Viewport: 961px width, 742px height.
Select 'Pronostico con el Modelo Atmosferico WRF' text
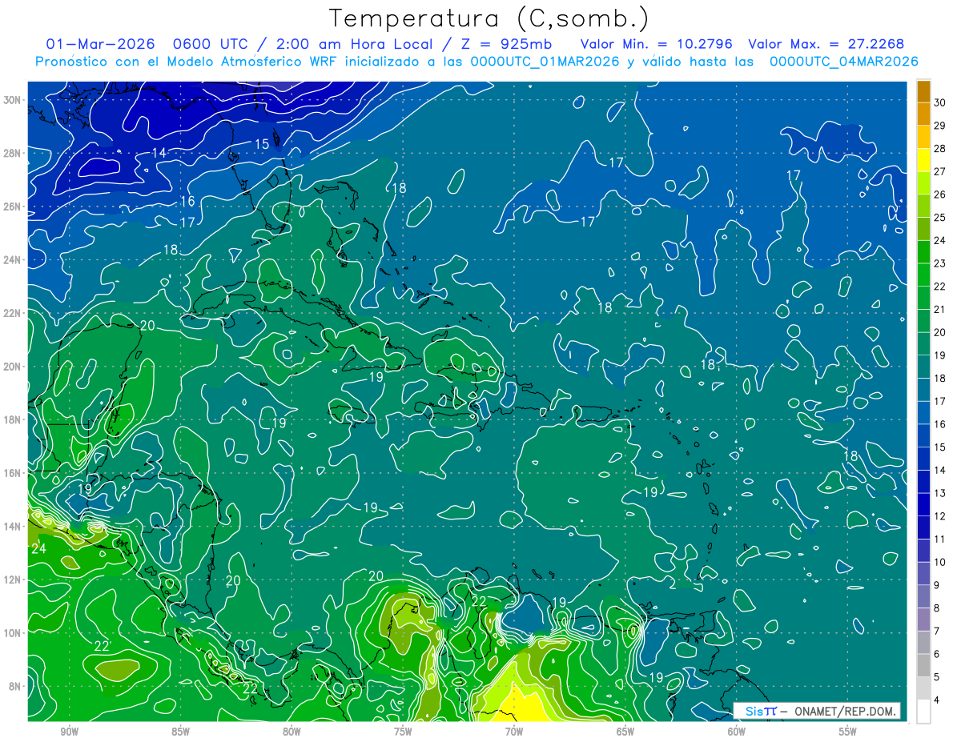[193, 62]
